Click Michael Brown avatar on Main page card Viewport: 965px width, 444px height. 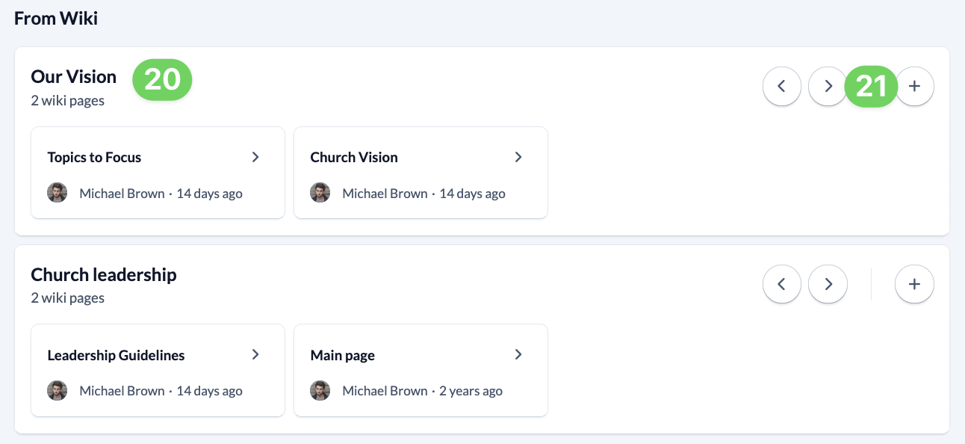[x=320, y=391]
